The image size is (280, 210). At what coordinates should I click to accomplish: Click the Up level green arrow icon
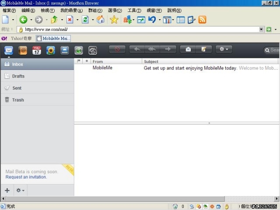point(54,20)
